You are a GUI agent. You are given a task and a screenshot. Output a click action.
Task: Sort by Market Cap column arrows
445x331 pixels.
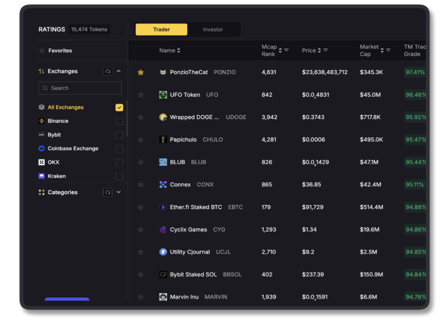tap(382, 50)
